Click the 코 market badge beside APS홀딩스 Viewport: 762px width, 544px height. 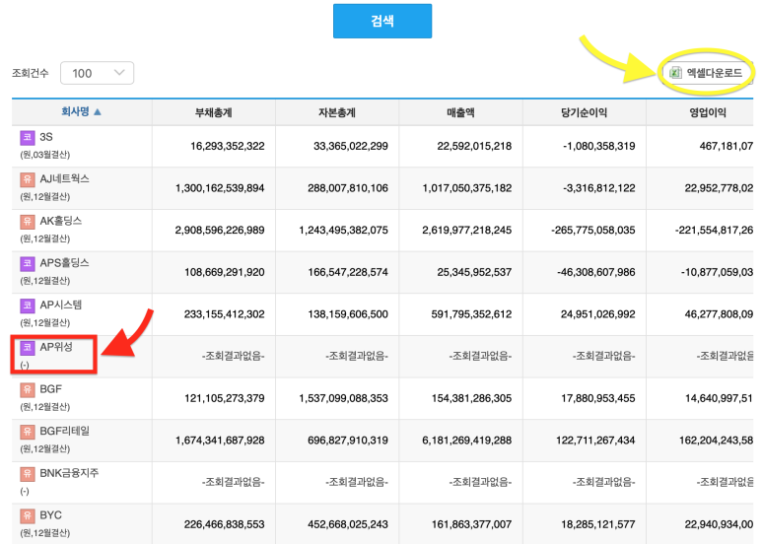(x=28, y=263)
